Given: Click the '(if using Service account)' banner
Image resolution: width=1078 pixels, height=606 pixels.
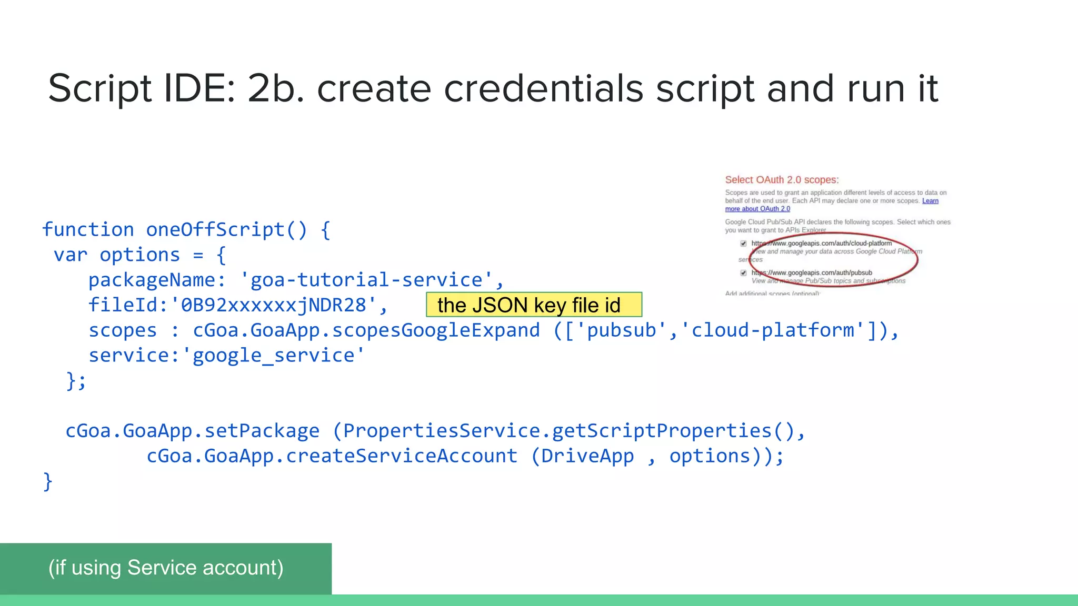Looking at the screenshot, I should pyautogui.click(x=166, y=568).
